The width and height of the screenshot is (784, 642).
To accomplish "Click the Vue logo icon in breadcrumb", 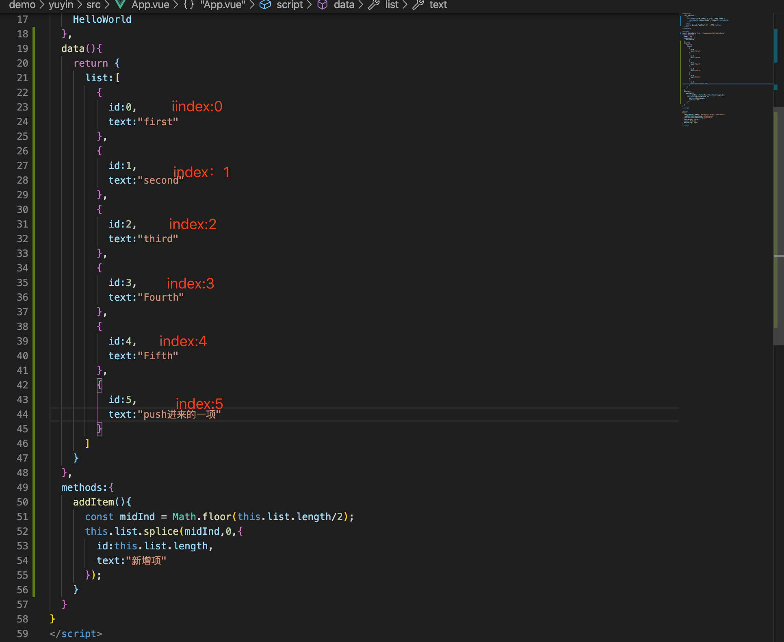I will point(120,5).
